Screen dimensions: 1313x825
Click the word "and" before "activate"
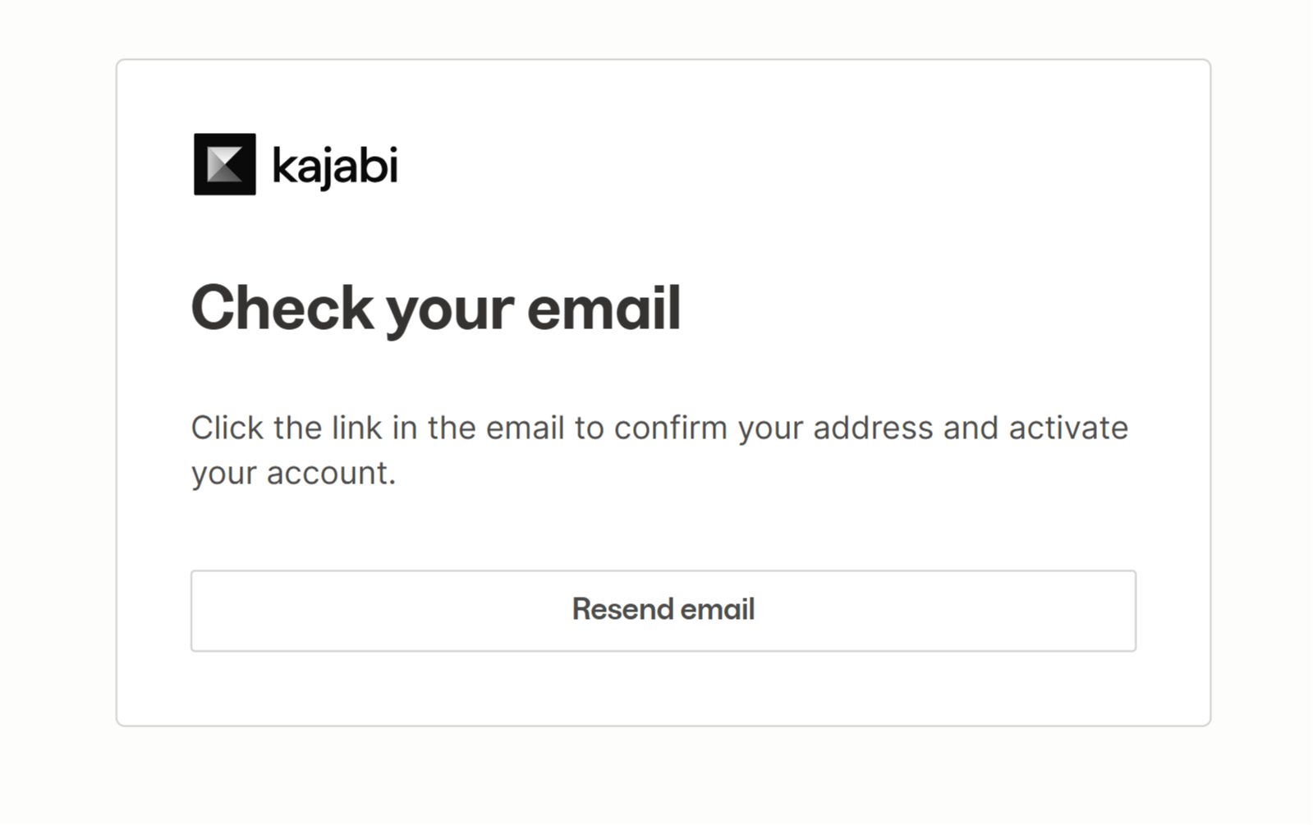pos(971,428)
